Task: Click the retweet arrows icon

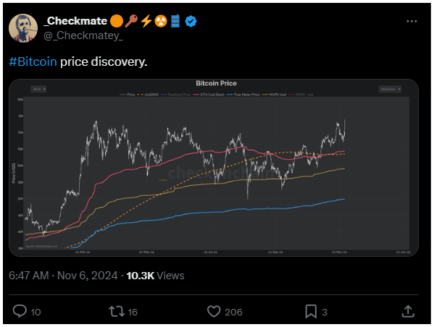Action: (117, 311)
